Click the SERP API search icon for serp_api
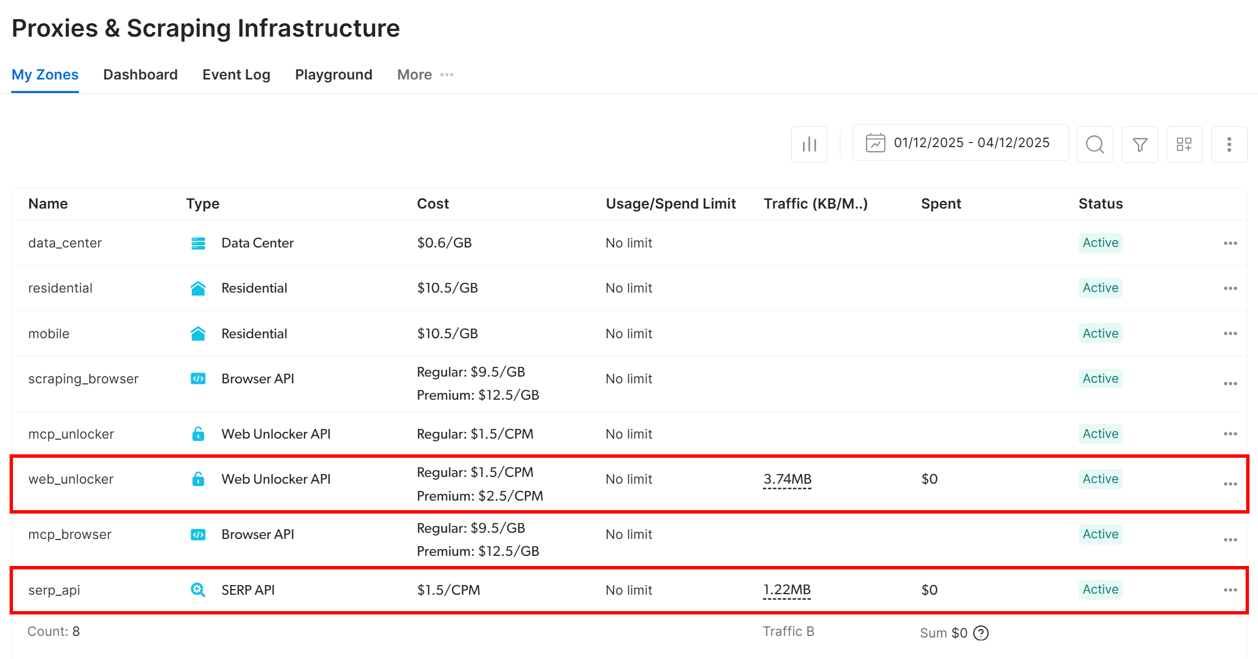The image size is (1258, 659). coord(198,590)
